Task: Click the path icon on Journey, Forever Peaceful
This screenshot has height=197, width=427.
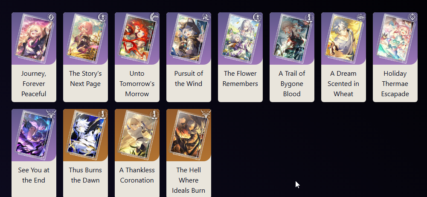Action: [51, 17]
